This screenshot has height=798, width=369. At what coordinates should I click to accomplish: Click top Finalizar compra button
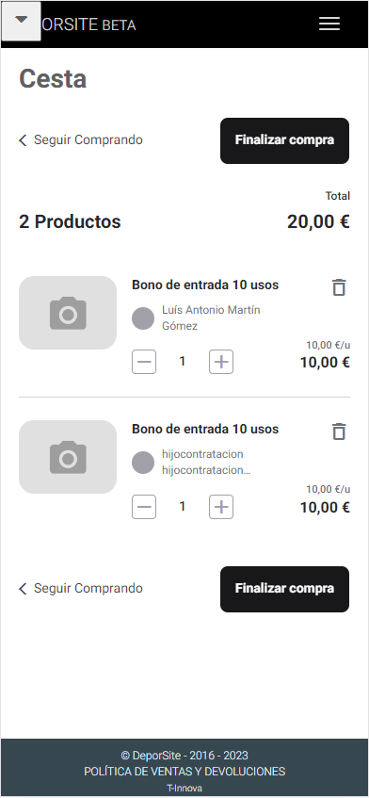(284, 141)
